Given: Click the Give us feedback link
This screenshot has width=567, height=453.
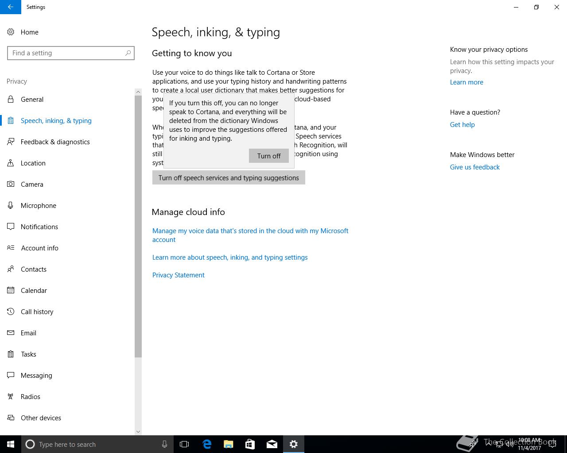Looking at the screenshot, I should point(475,167).
